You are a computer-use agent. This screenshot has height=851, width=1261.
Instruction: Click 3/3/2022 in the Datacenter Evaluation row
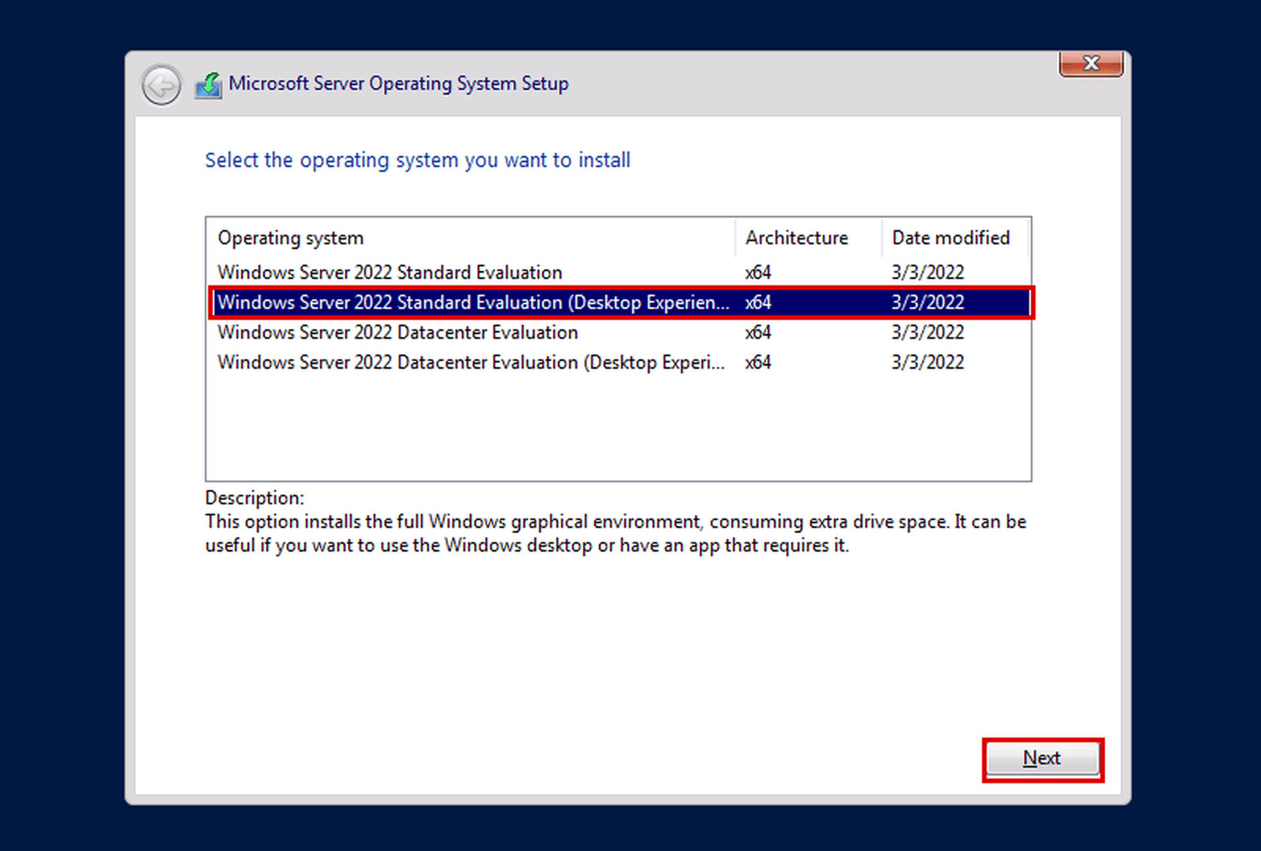point(928,333)
